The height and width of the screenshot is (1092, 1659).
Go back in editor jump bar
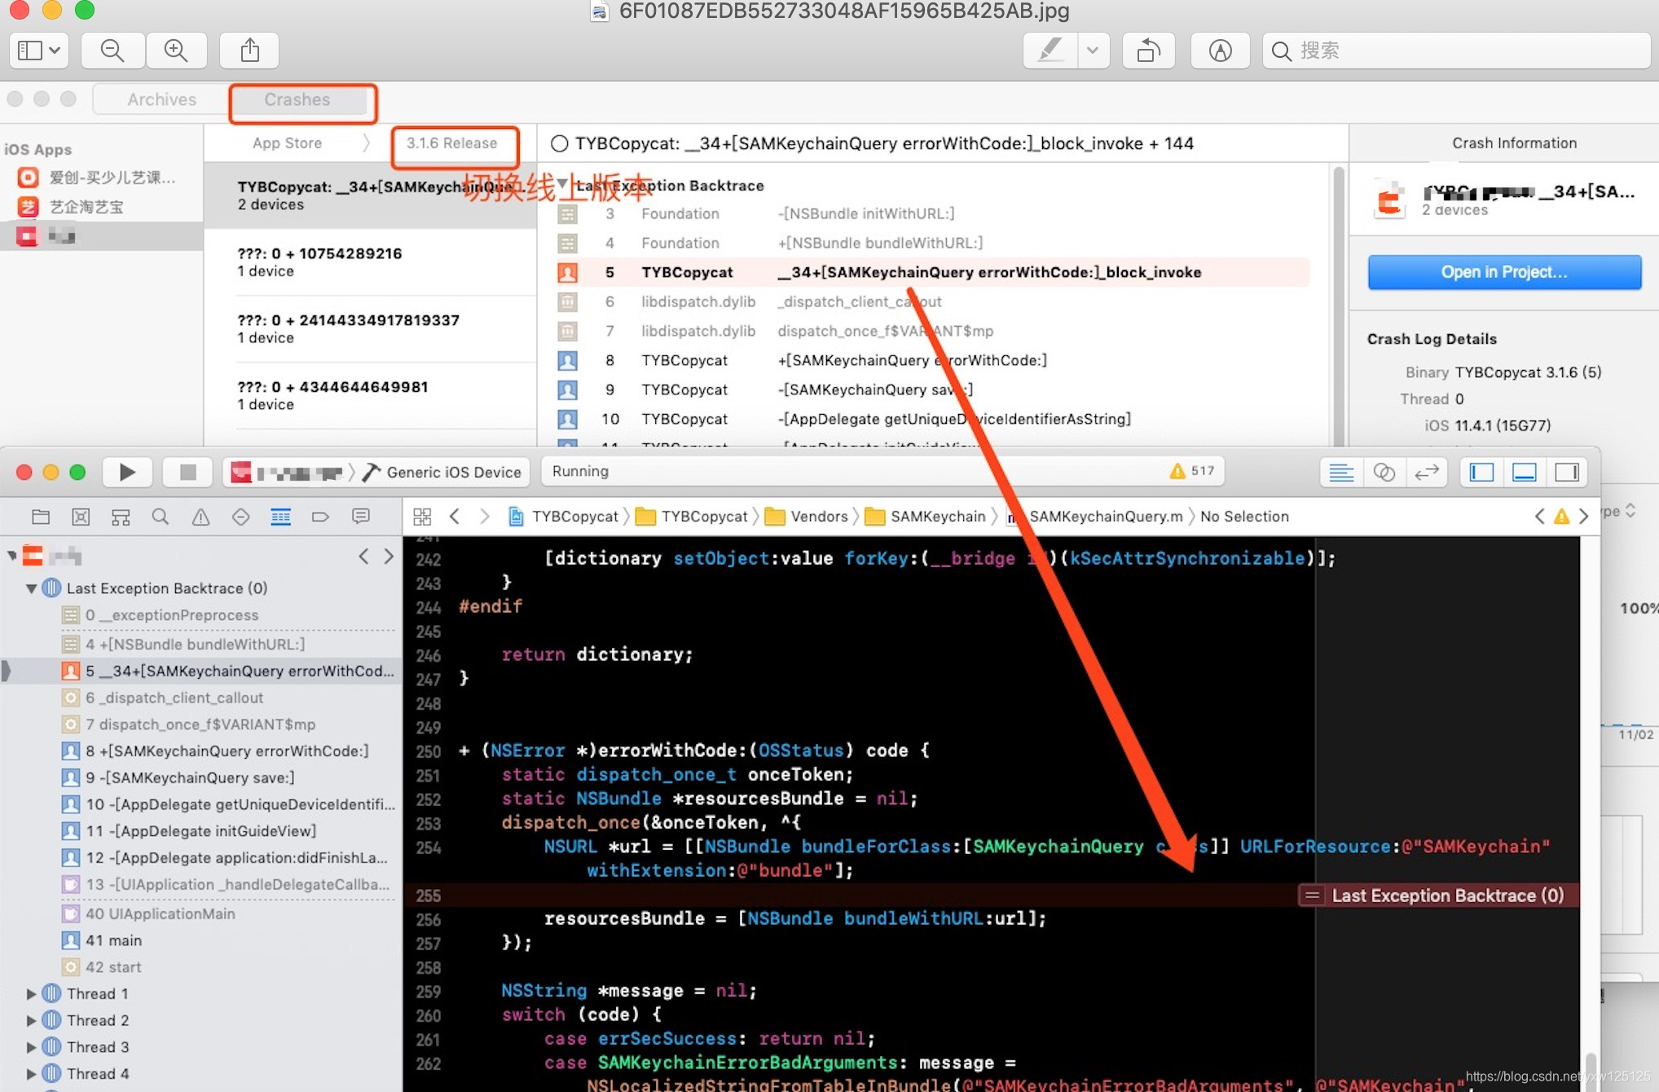pos(455,517)
